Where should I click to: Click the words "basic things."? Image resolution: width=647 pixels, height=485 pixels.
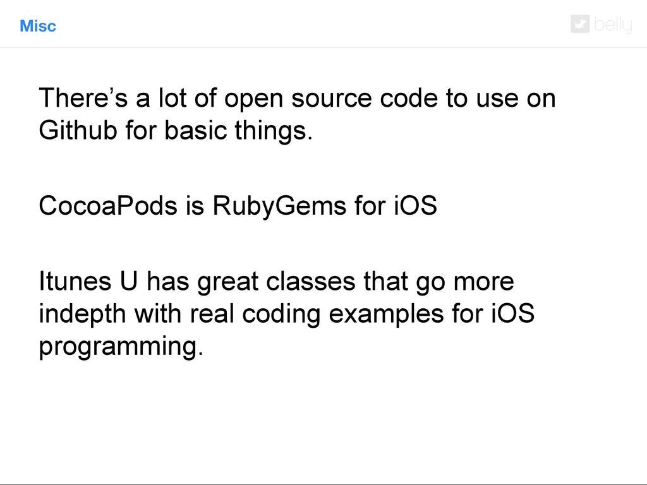(238, 130)
